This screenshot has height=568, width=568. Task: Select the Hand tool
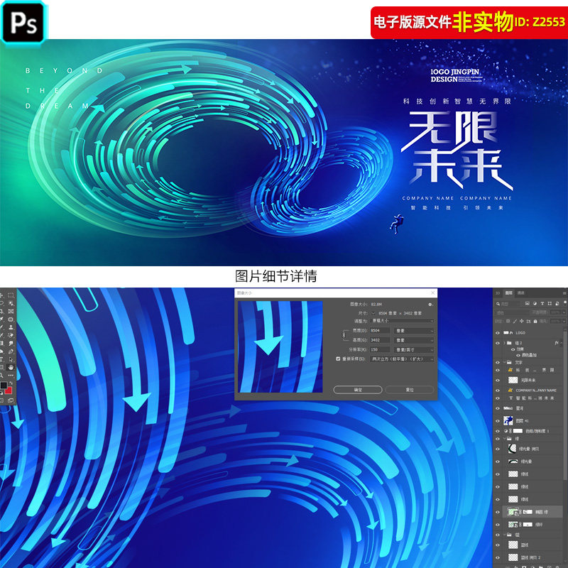tap(11, 368)
